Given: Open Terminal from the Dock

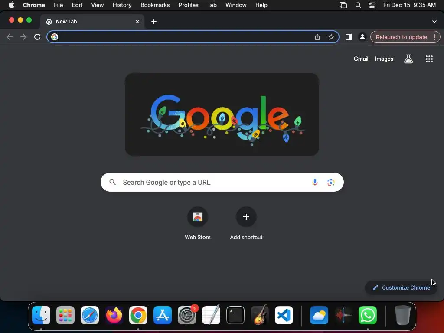Looking at the screenshot, I should point(235,315).
